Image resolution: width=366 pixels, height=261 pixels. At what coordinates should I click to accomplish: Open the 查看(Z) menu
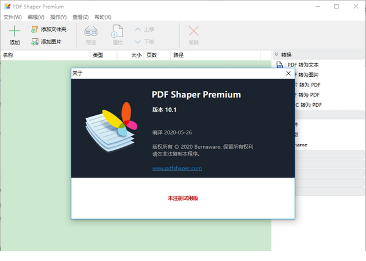(x=81, y=17)
